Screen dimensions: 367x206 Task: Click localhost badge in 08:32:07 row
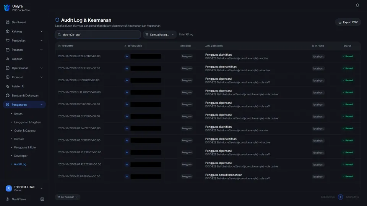(318, 68)
